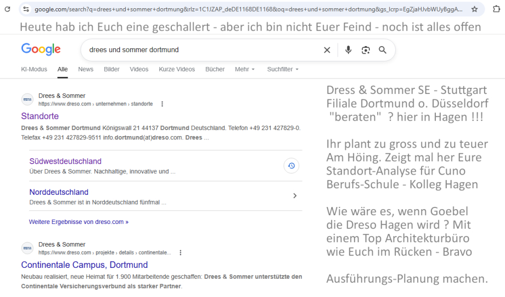This screenshot has height=297, width=505.
Task: Open site information icon in address bar
Action: tap(26, 9)
